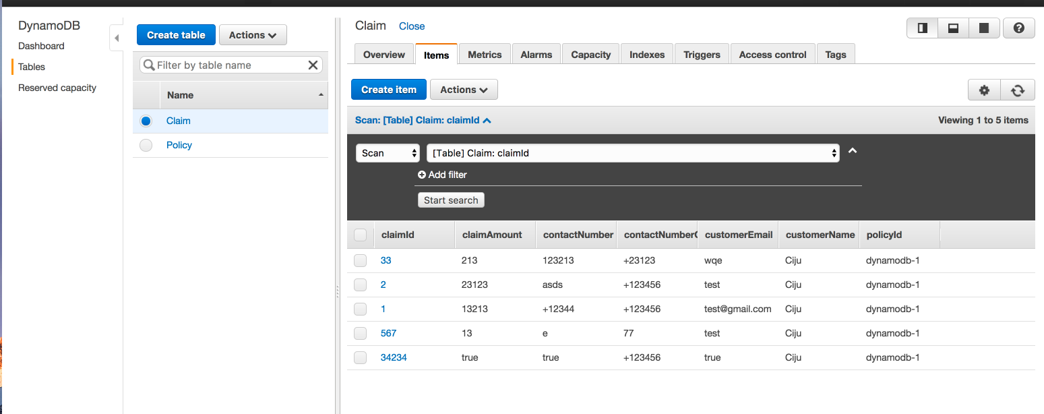Open the Policy table link
The height and width of the screenshot is (414, 1044).
point(179,145)
